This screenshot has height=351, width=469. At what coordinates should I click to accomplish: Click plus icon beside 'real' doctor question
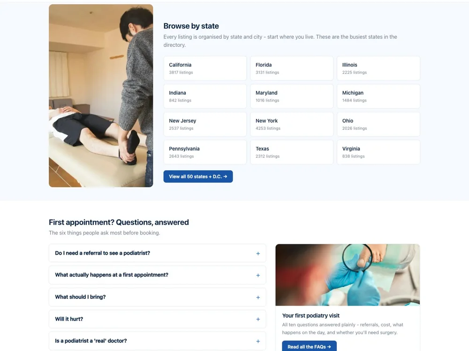click(x=258, y=341)
